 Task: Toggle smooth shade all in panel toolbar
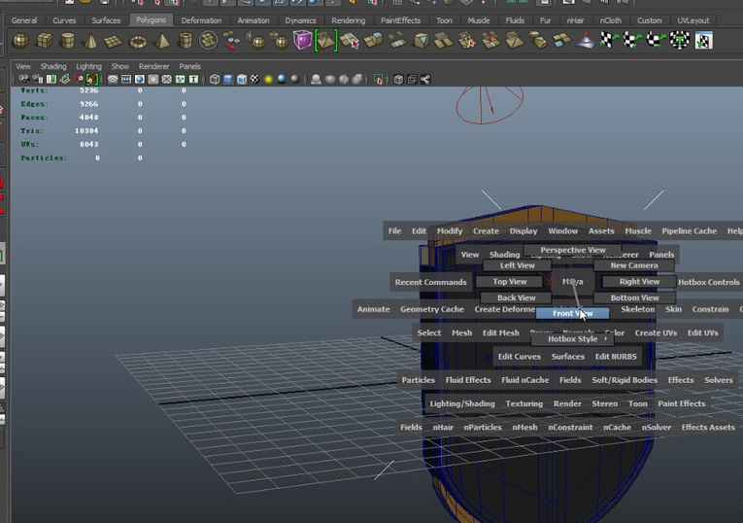pyautogui.click(x=227, y=80)
